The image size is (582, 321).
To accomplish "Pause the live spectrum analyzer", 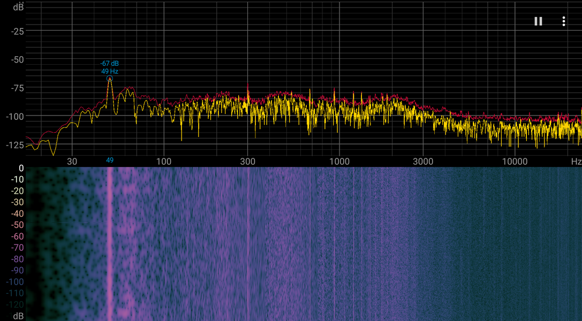I will click(538, 21).
